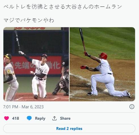Click the 418 likes count

click(x=16, y=118)
